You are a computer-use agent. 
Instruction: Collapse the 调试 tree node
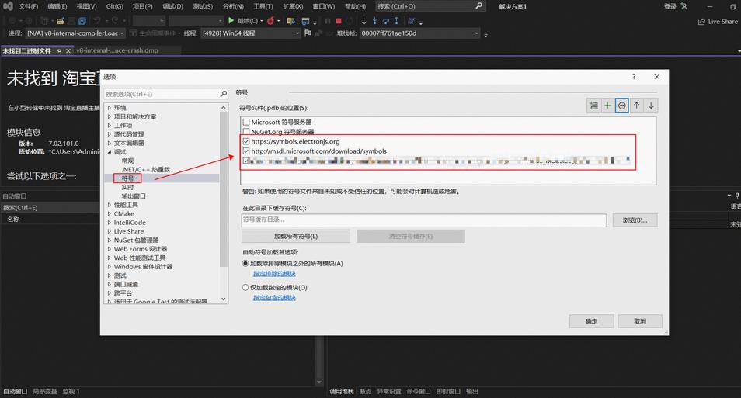(x=110, y=152)
